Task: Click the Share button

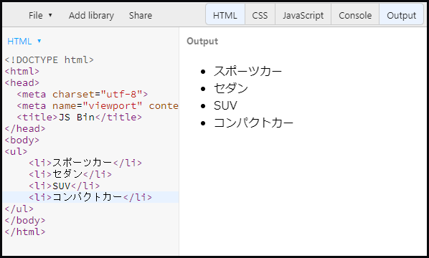Action: click(141, 15)
